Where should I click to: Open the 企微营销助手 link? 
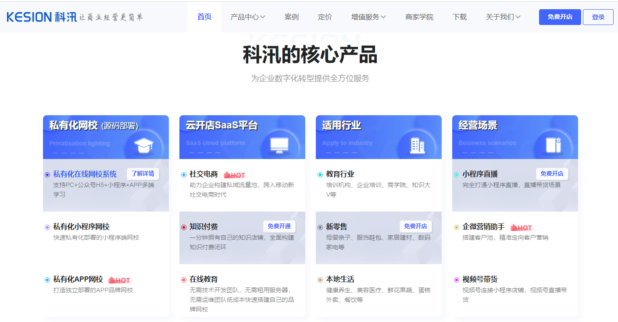tap(483, 227)
